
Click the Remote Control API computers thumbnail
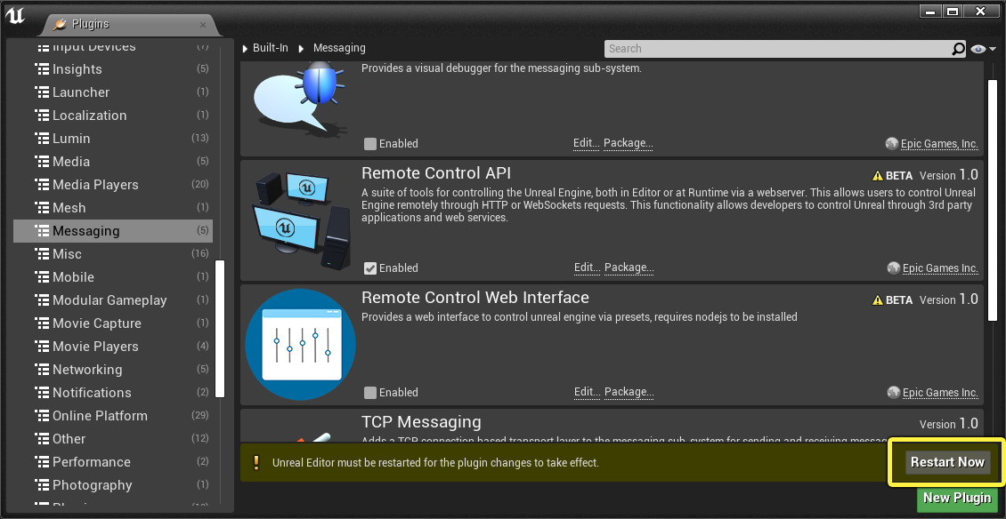coord(300,220)
